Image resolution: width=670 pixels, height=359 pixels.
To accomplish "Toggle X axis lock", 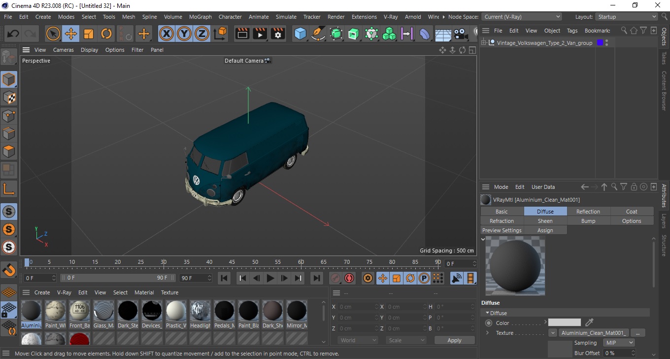I will point(167,34).
